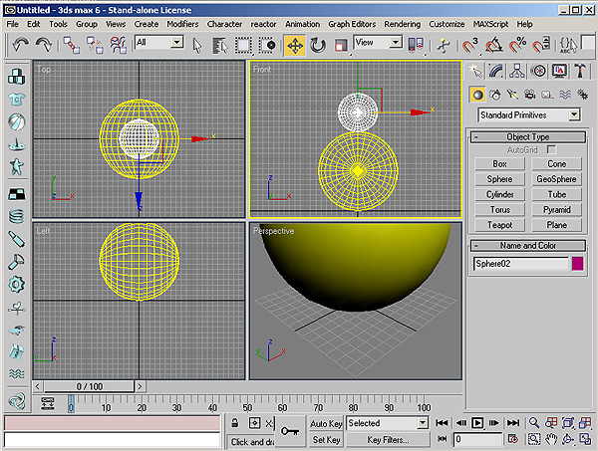Click the Undo arrow icon
Screen dimensions: 598x451
(x=20, y=45)
